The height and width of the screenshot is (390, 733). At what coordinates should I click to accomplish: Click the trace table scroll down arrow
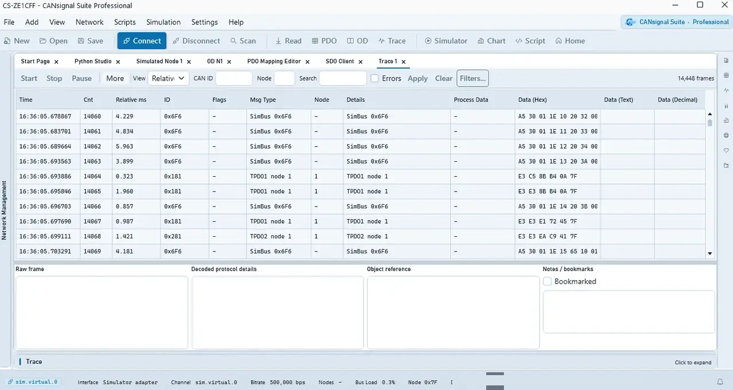tap(710, 253)
